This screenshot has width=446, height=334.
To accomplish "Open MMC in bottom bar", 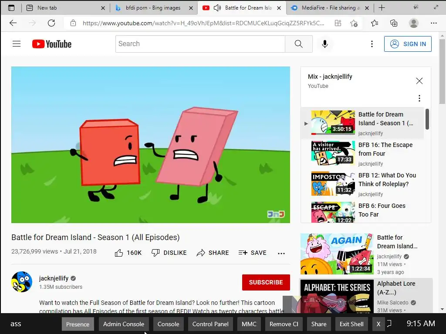I will point(249,324).
